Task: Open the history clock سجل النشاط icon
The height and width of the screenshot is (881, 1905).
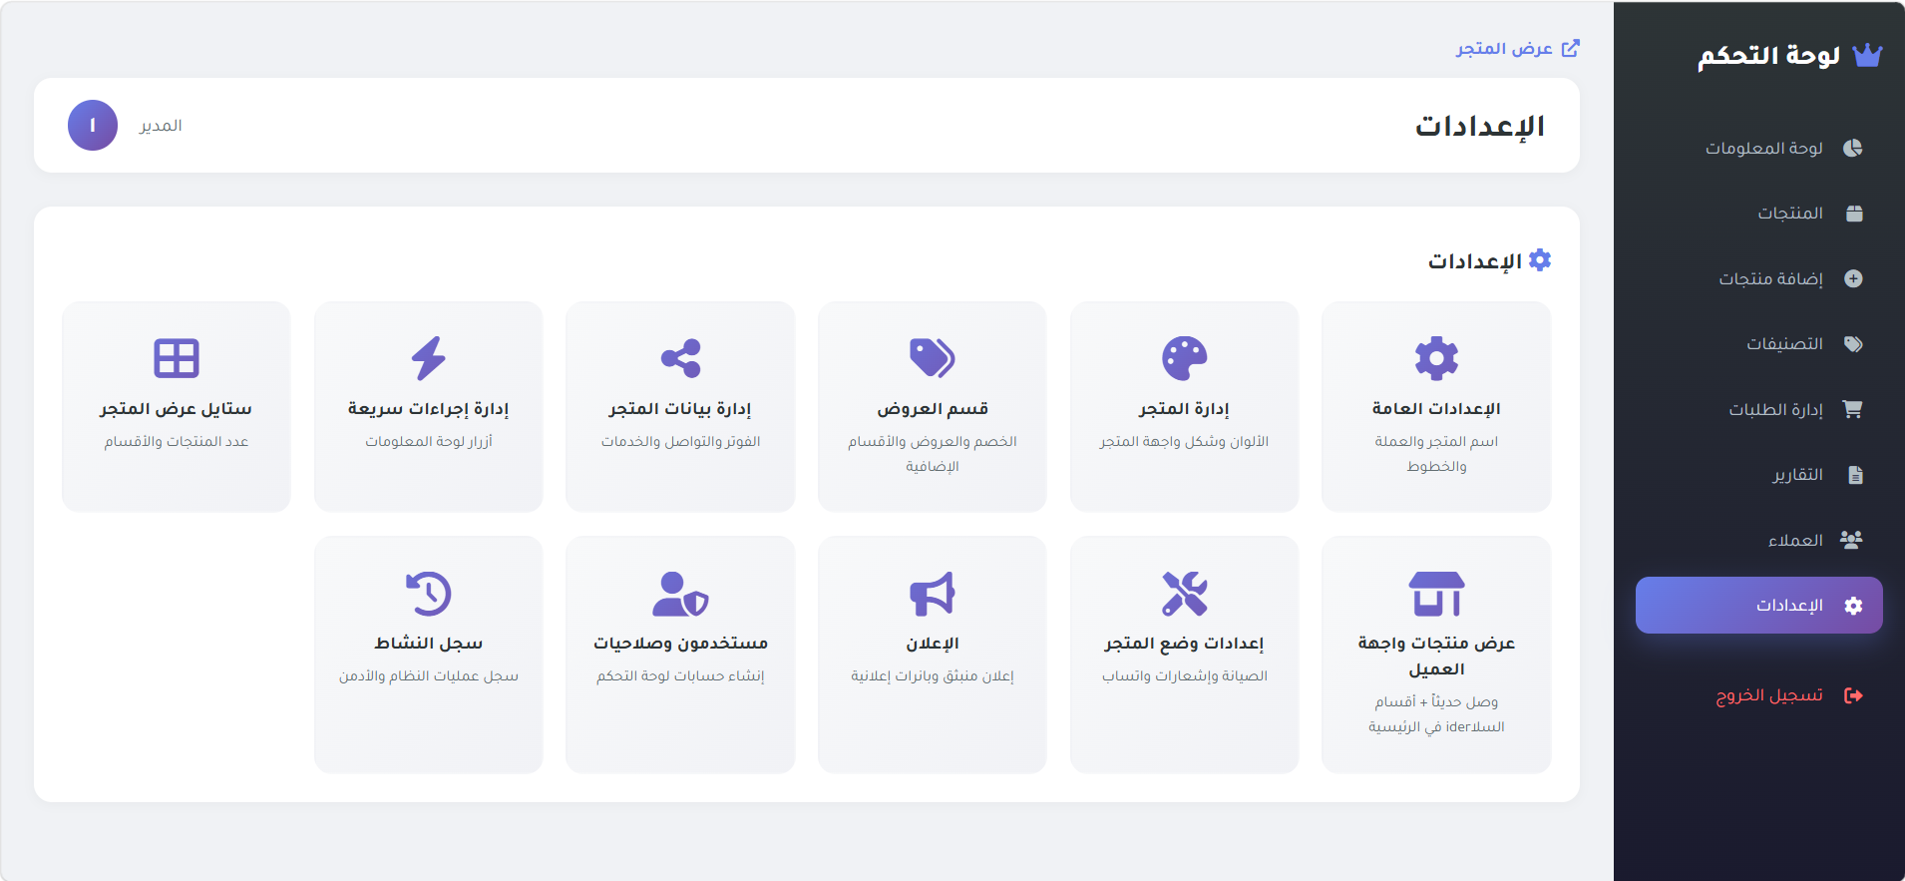Action: tap(429, 594)
